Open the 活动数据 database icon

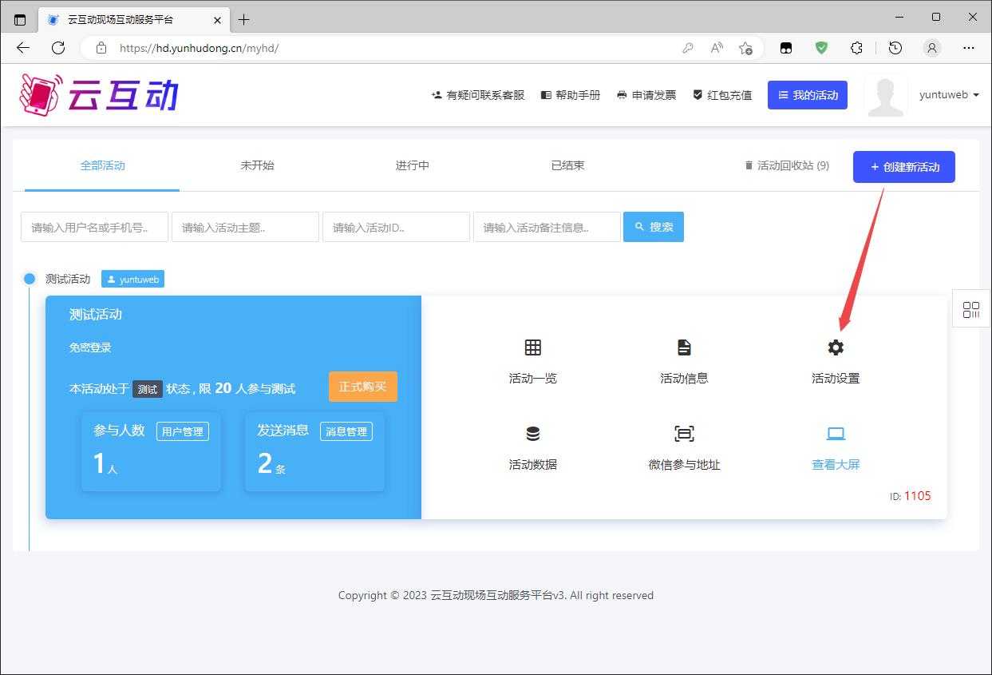[x=532, y=434]
